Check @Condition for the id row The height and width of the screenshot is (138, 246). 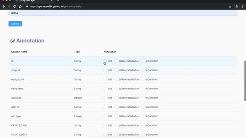coord(143,61)
